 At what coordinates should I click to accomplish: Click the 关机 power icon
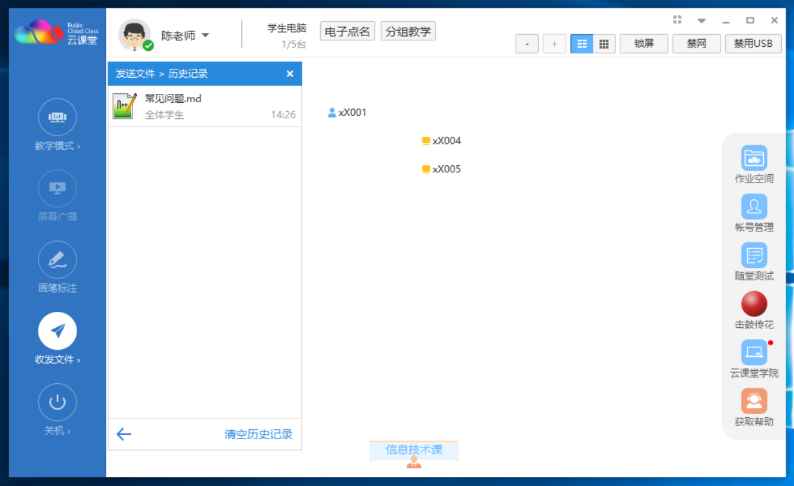click(57, 402)
